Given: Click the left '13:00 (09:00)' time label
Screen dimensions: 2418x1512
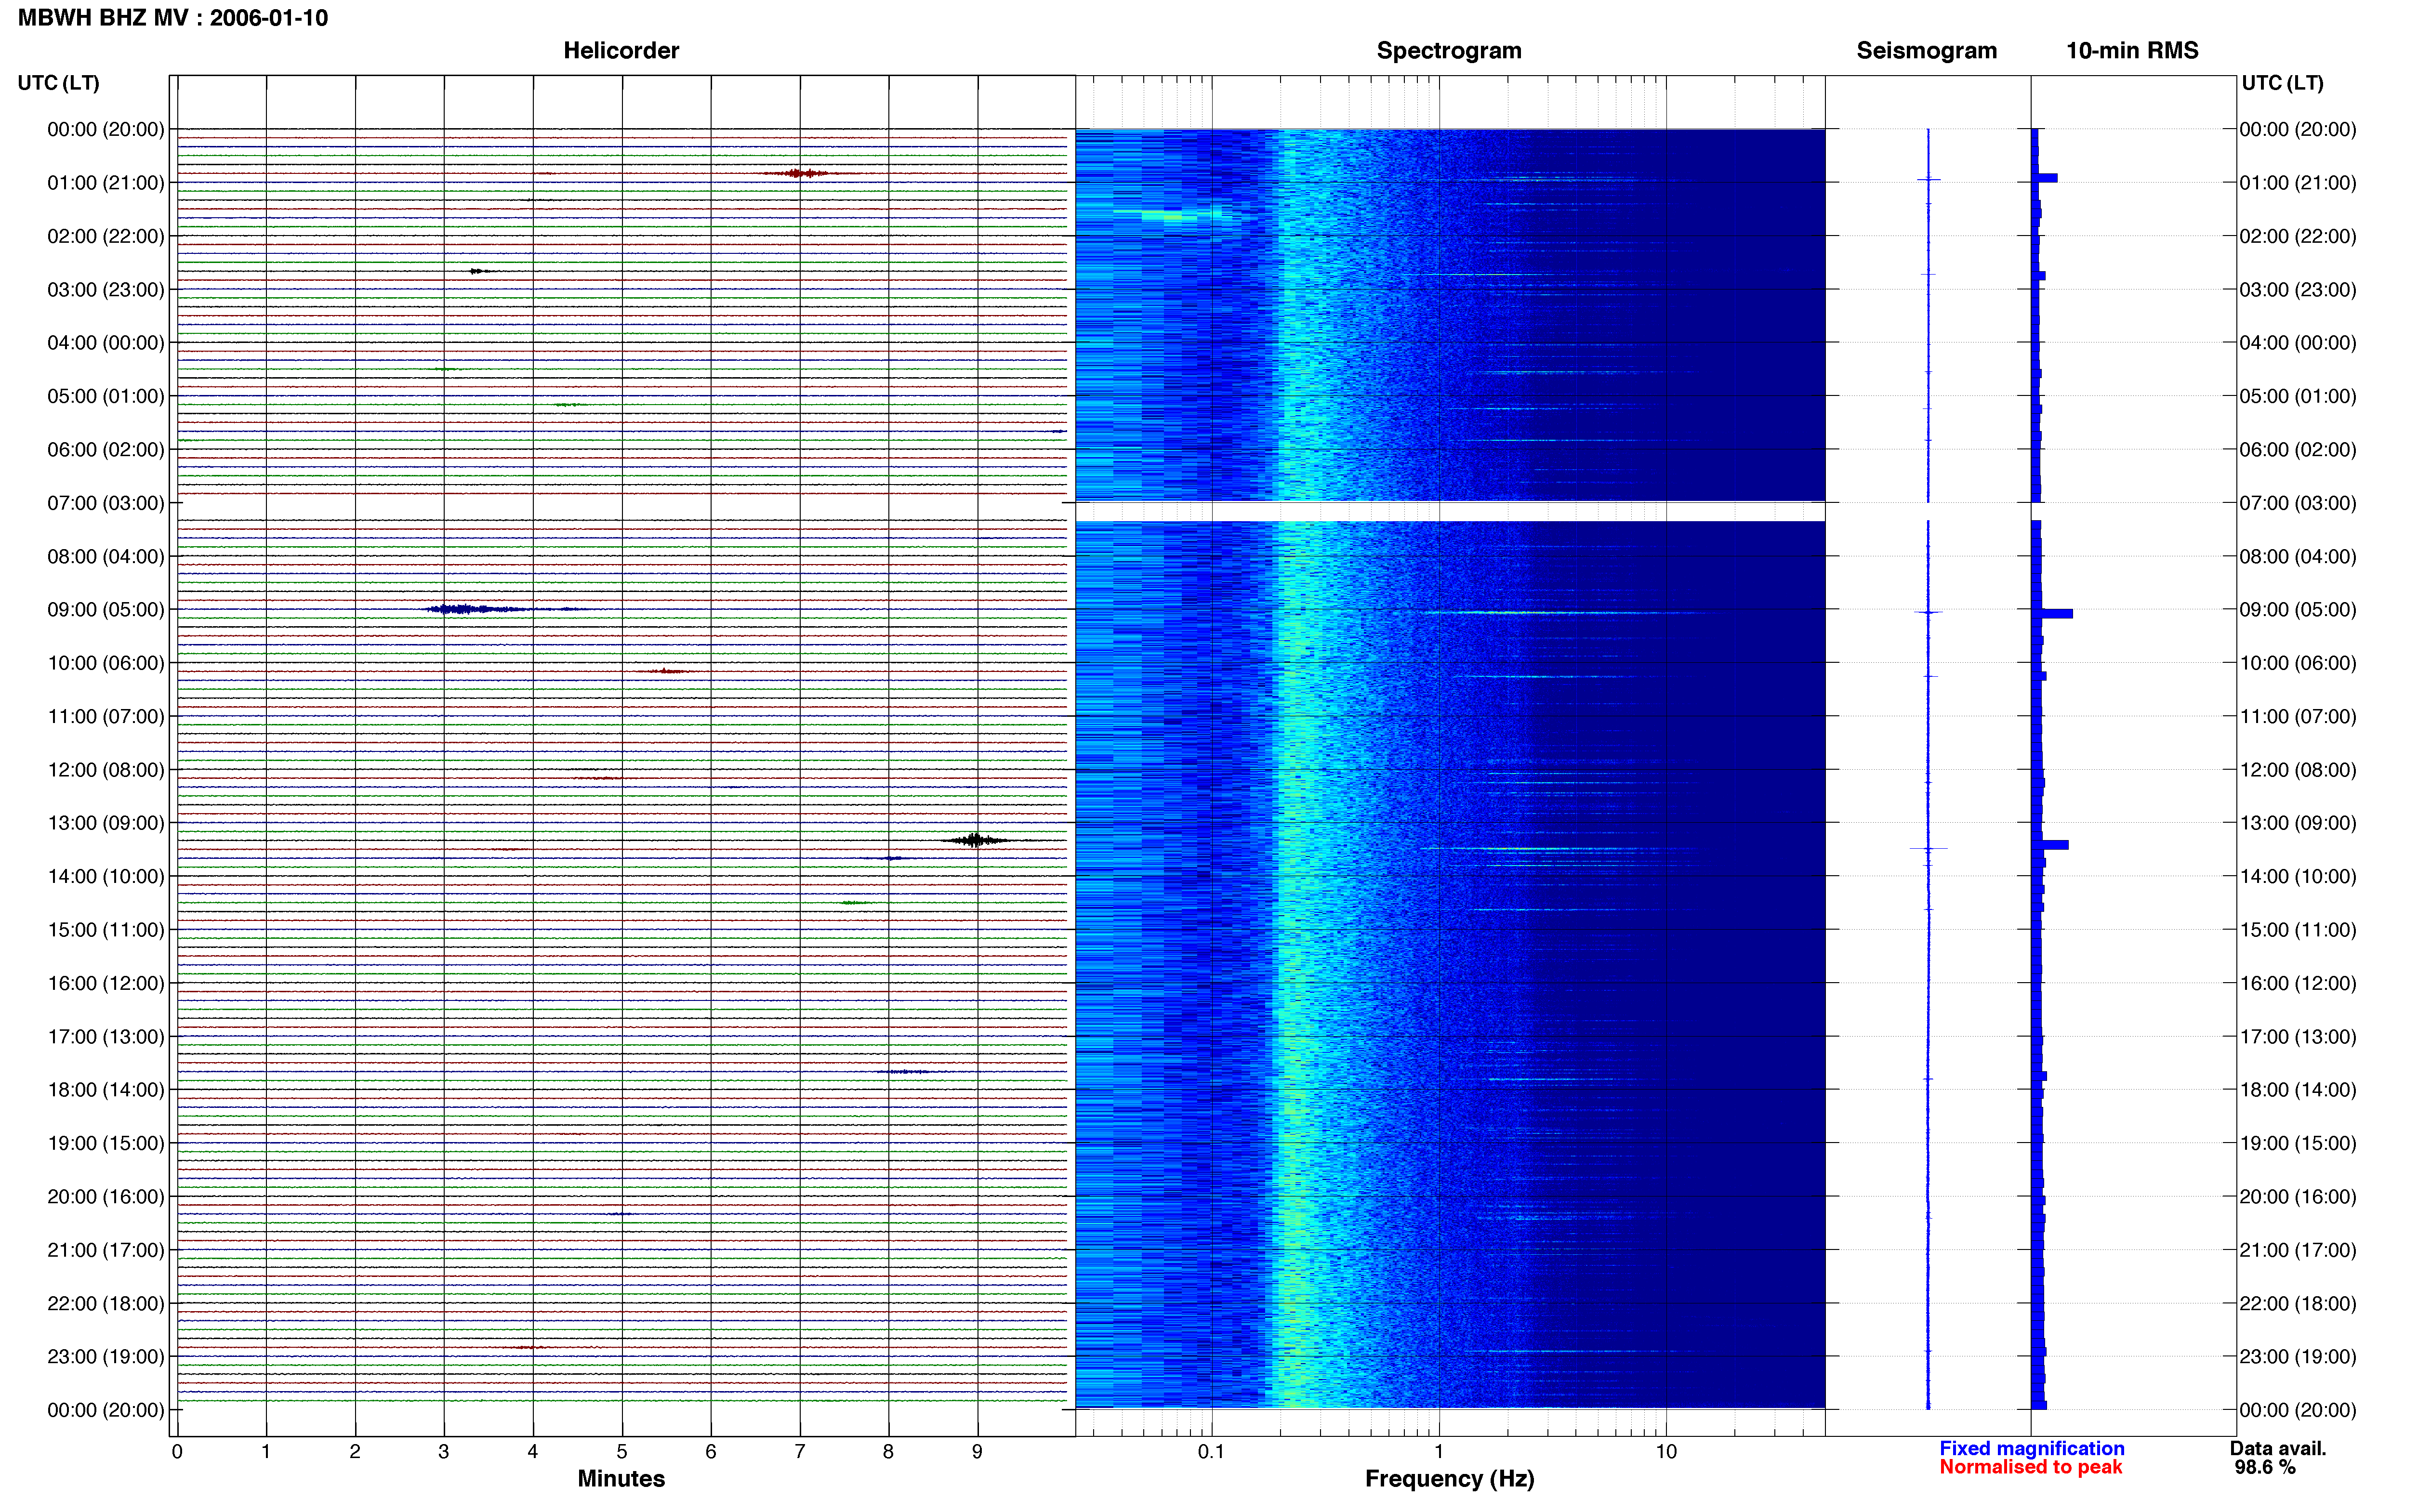Looking at the screenshot, I should pos(106,823).
